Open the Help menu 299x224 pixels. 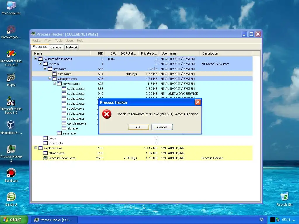(80, 41)
